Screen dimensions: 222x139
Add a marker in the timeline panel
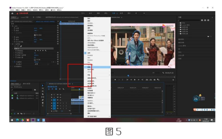click(60, 89)
